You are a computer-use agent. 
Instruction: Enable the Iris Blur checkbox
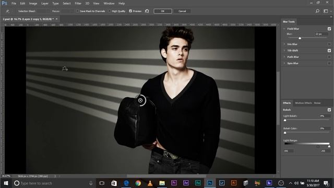329,44
